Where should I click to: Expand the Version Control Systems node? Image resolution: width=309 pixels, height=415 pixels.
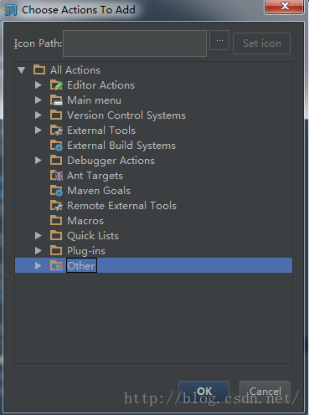(39, 115)
